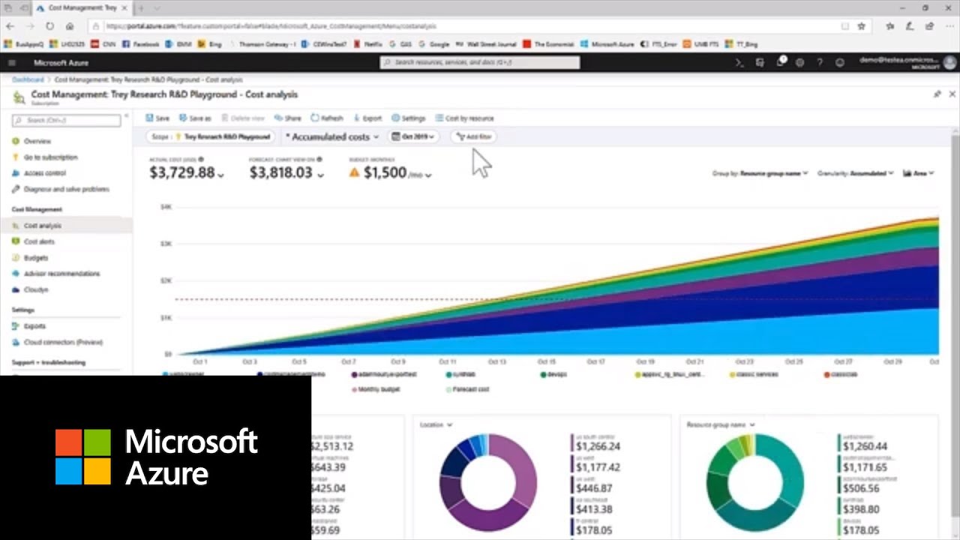Open the Granularity Accumulated dropdown
This screenshot has height=540, width=960.
click(x=856, y=173)
